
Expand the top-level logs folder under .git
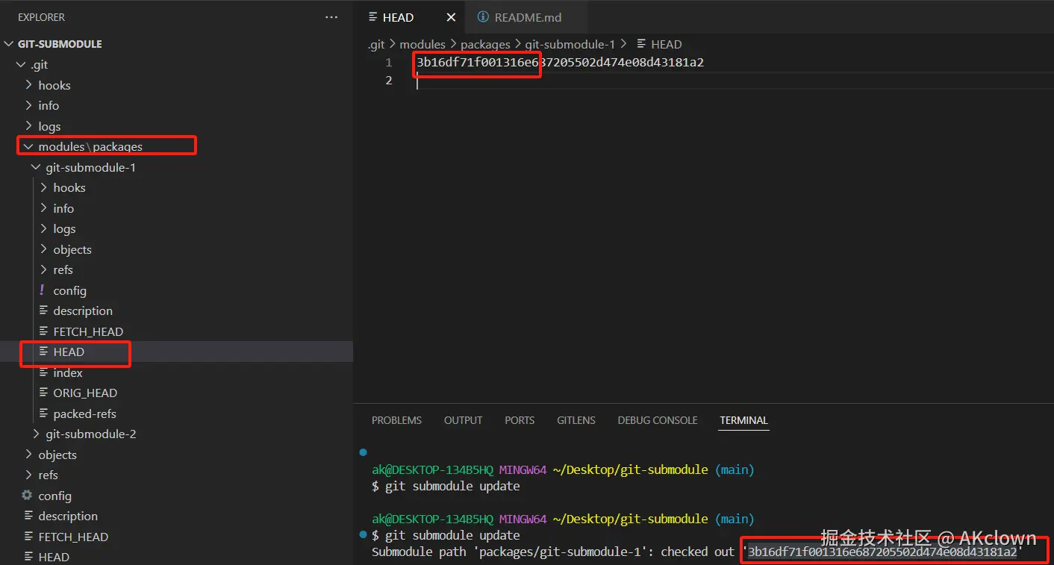(29, 126)
